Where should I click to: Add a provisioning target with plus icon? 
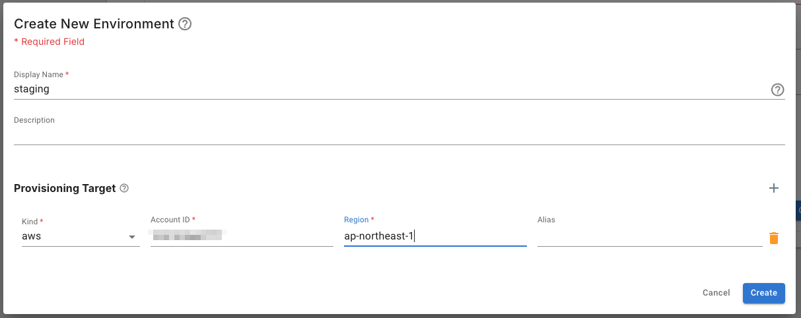pyautogui.click(x=774, y=188)
